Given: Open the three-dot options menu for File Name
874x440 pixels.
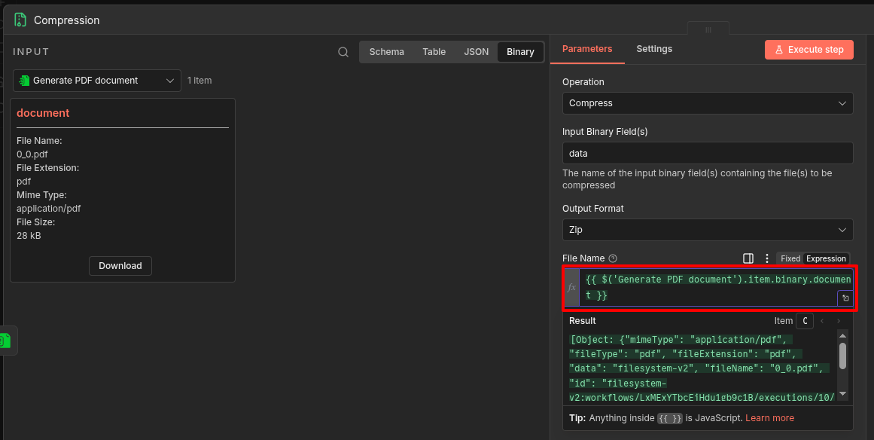Looking at the screenshot, I should coord(767,258).
